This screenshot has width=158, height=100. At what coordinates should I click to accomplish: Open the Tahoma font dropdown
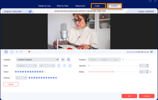27,66
